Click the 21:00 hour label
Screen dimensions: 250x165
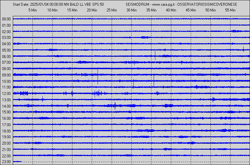tap(6, 150)
